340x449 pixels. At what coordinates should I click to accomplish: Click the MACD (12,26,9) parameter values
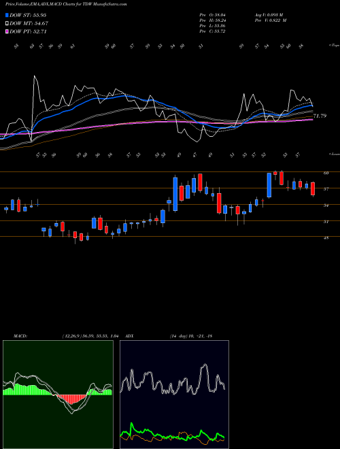click(90, 336)
